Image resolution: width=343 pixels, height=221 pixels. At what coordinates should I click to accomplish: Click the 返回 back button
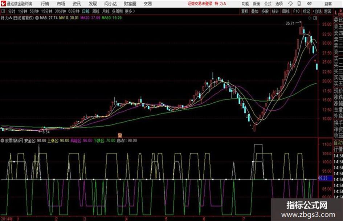(x=327, y=11)
